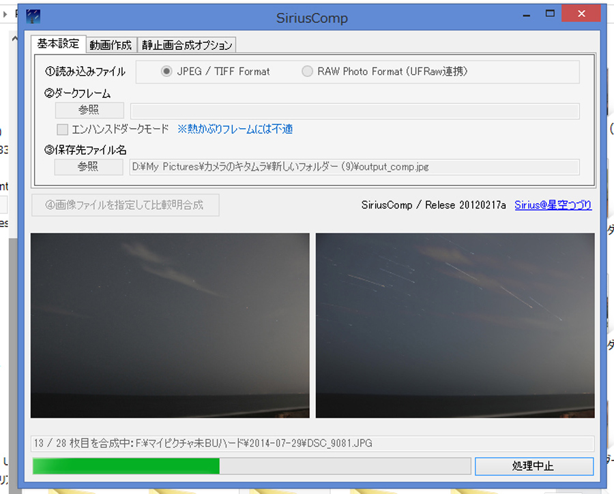The image size is (614, 494).
Task: Enable the エンハンスドダークモード checkbox
Action: click(x=63, y=129)
